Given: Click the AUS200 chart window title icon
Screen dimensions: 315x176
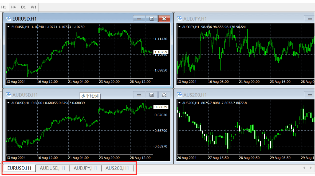Looking at the screenshot, I should tap(179, 95).
